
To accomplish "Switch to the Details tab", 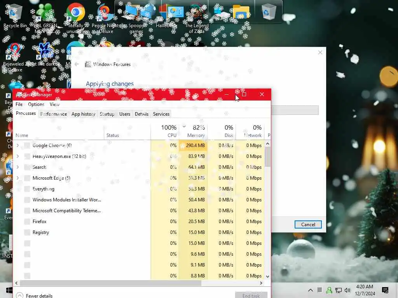I will 141,114.
